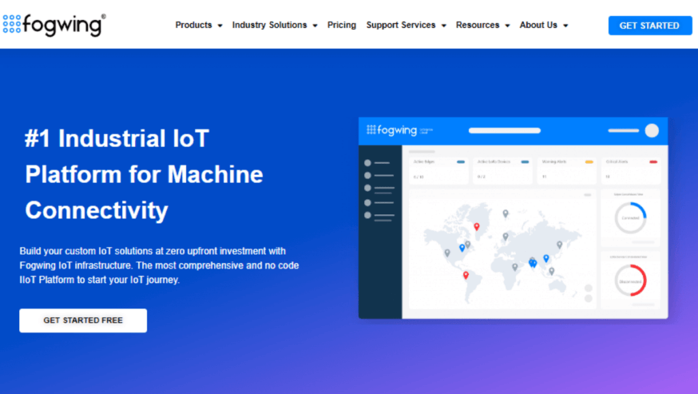Click the gray map pin over Greenland
The width and height of the screenshot is (698, 394).
pyautogui.click(x=504, y=214)
